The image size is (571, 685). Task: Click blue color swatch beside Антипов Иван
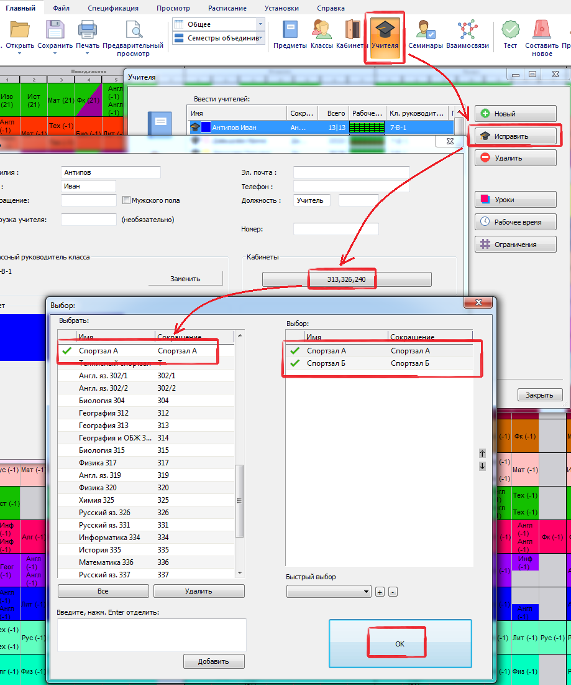pyautogui.click(x=206, y=127)
